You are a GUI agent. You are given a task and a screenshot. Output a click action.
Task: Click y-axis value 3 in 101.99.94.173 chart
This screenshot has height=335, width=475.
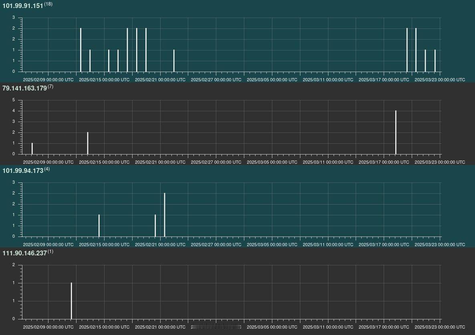point(13,183)
